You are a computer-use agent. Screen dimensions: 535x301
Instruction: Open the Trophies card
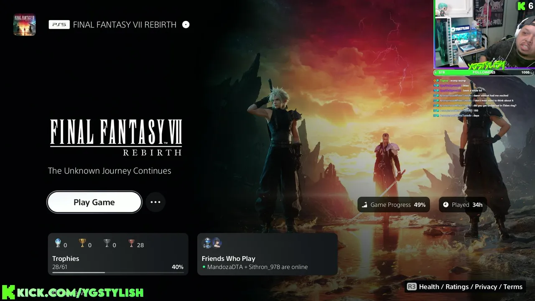pos(118,254)
